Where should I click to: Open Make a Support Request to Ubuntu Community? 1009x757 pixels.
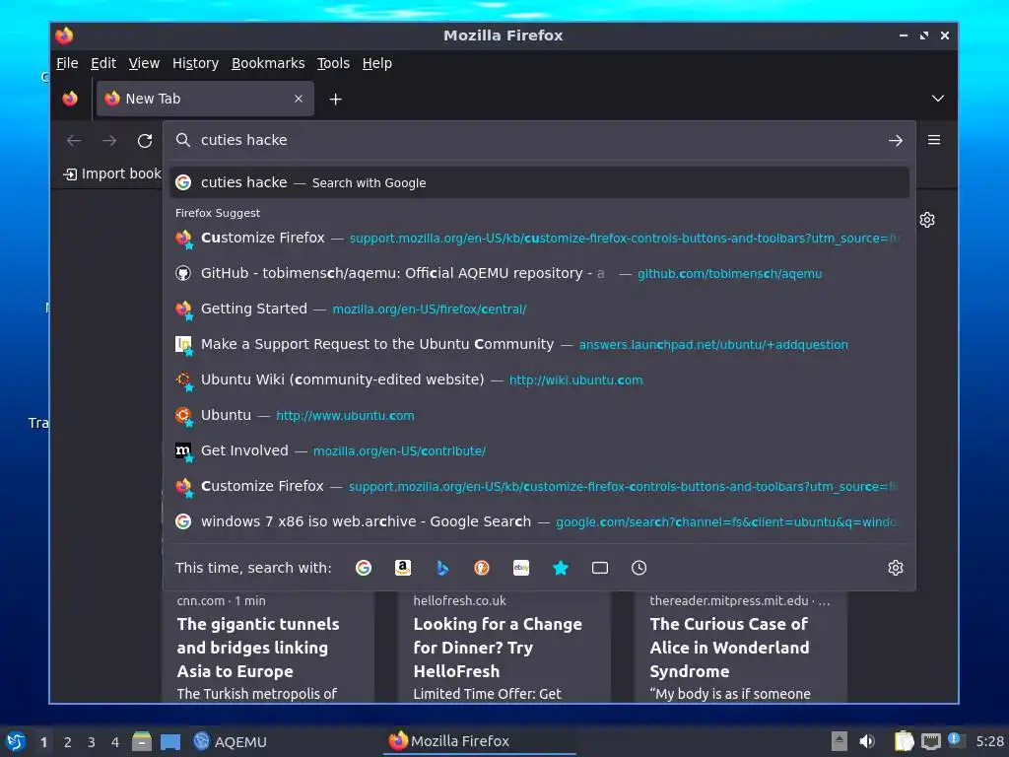539,344
